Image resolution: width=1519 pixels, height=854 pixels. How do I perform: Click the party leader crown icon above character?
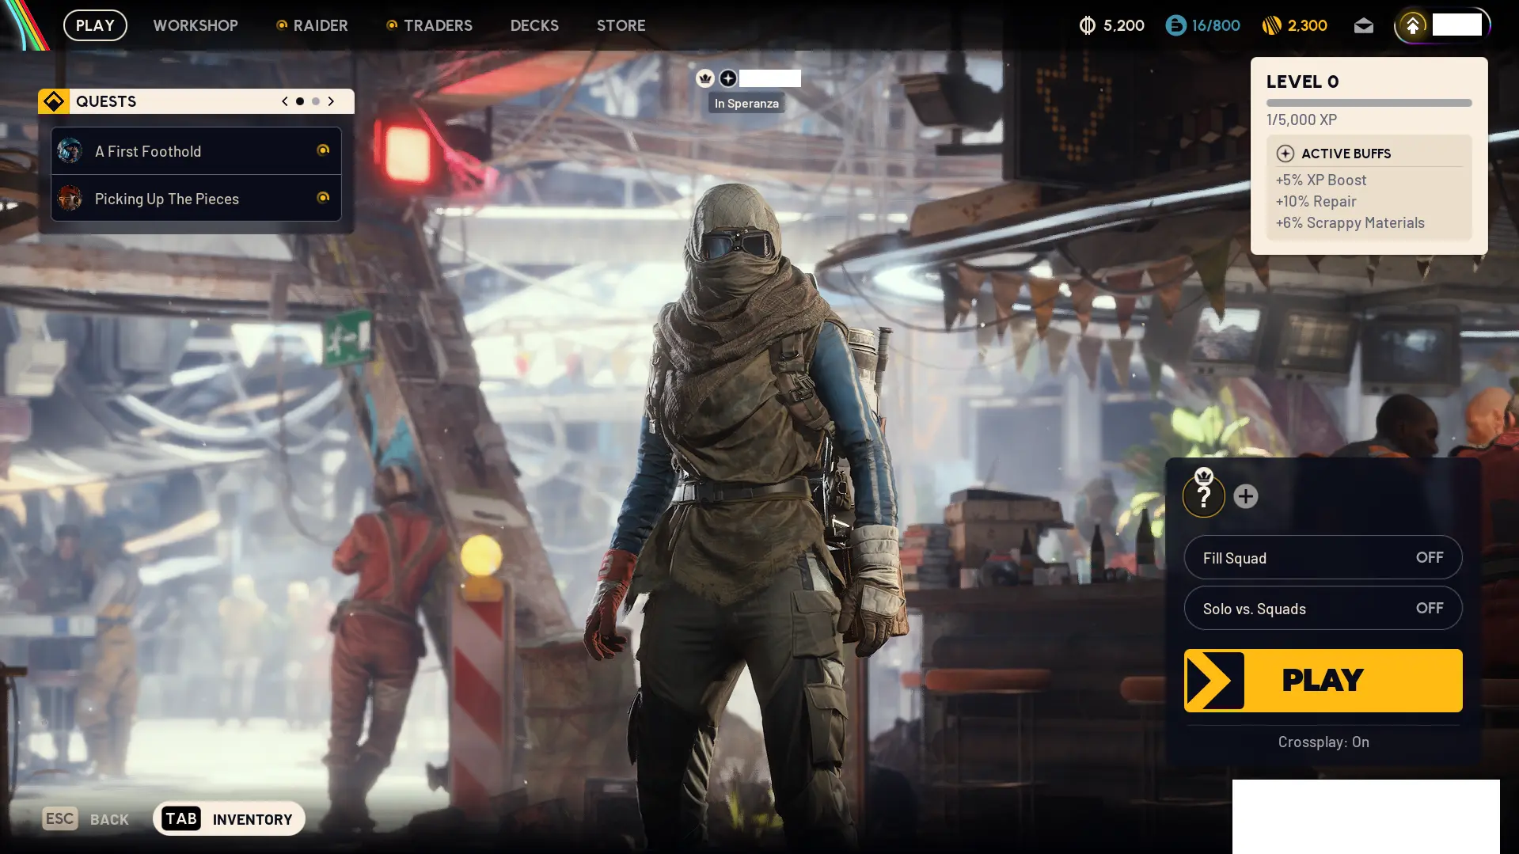705,78
